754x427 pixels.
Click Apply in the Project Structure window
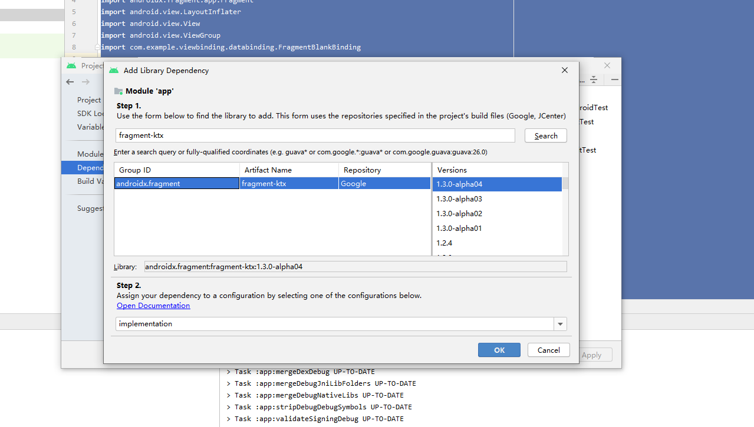point(591,355)
